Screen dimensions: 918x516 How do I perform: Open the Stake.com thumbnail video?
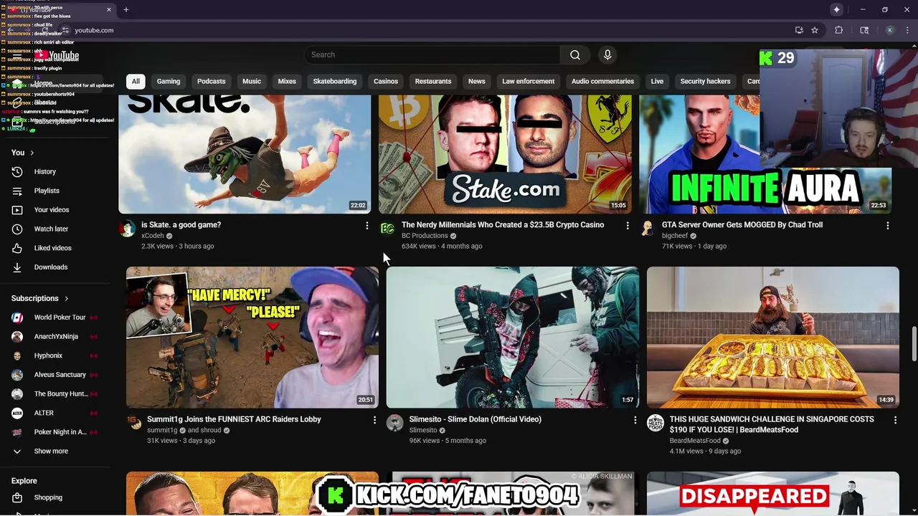(505, 154)
